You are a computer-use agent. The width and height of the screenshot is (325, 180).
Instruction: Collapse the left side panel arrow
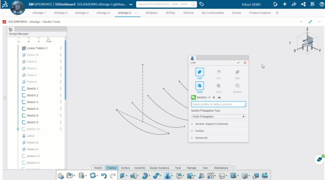coord(5,98)
